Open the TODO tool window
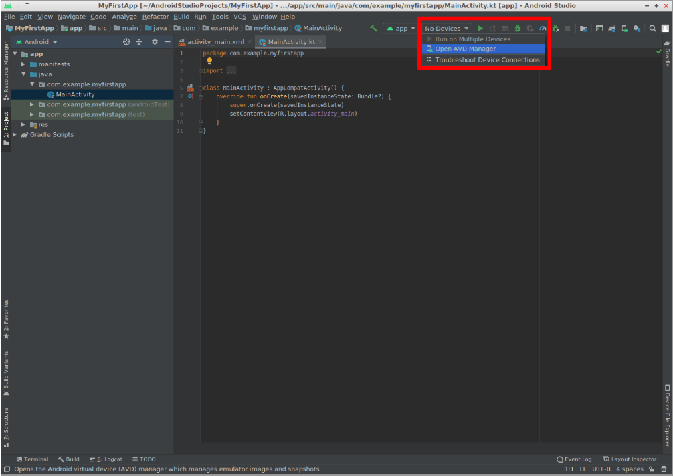The image size is (673, 476). [144, 459]
